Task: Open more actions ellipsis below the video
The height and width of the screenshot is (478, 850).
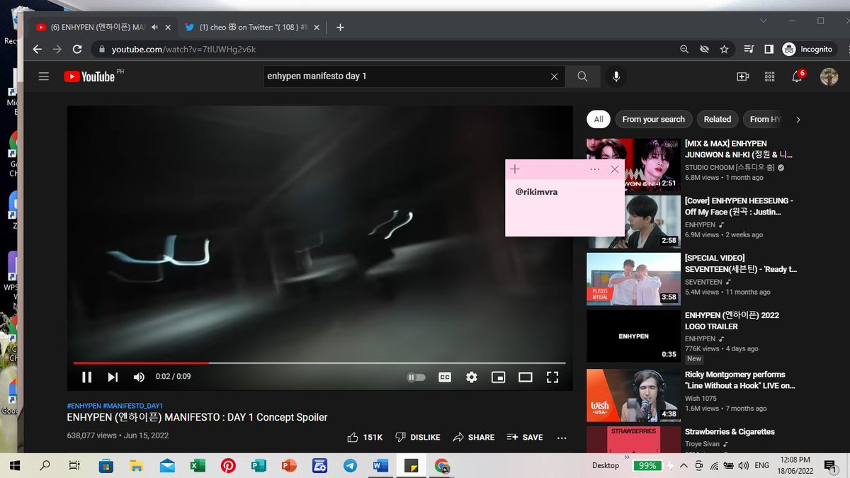Action: point(562,438)
